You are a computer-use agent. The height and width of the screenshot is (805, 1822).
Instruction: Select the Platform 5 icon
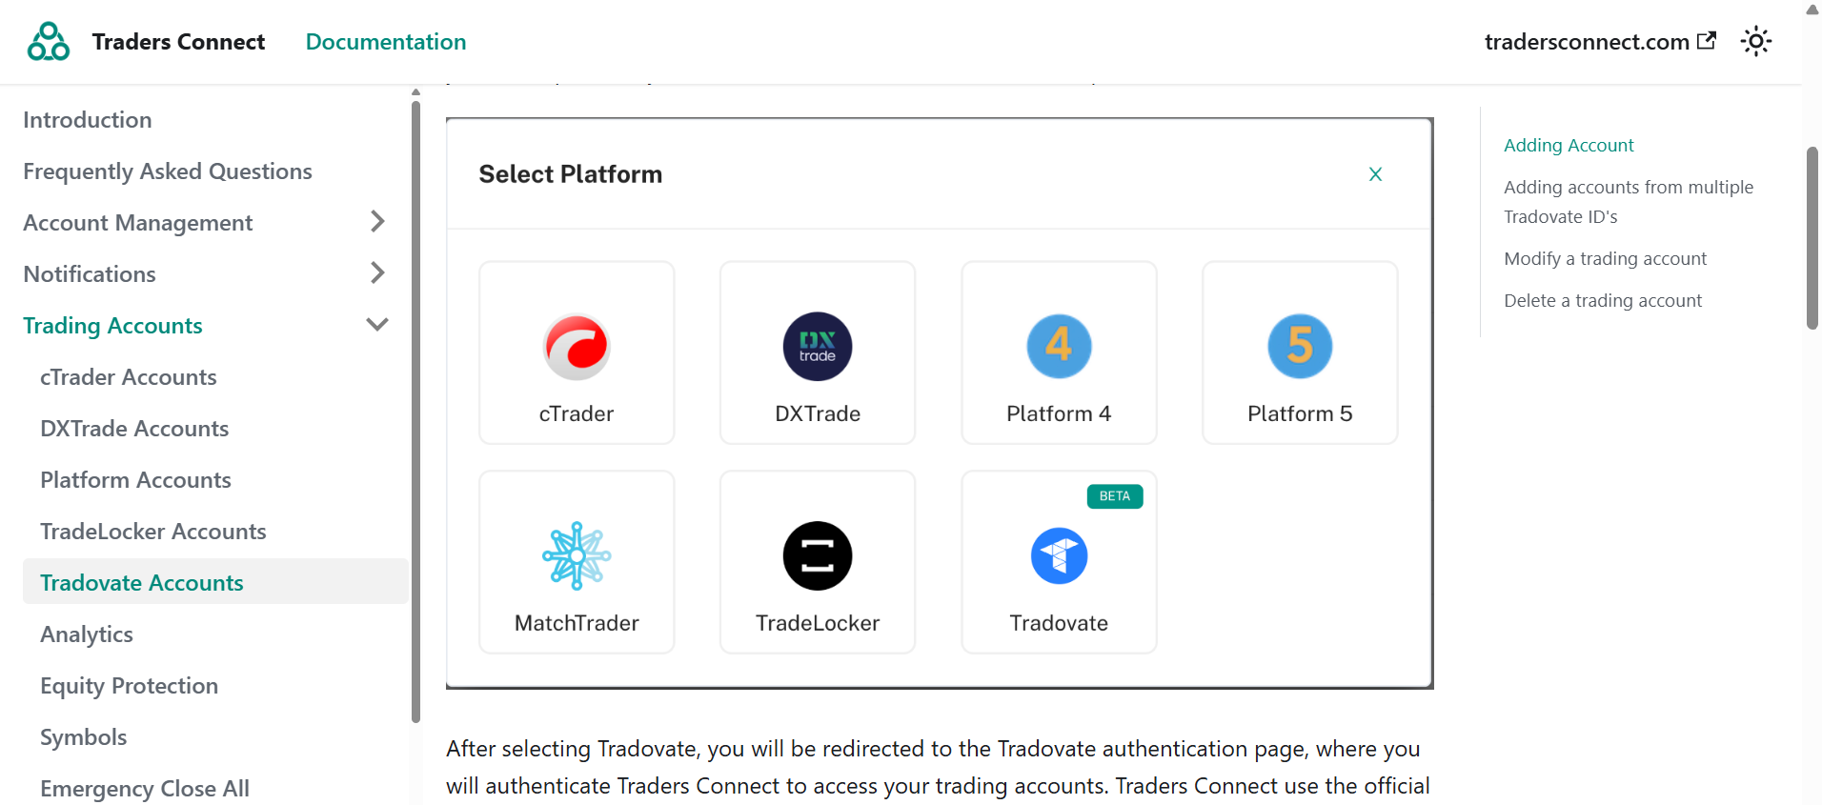(x=1300, y=346)
